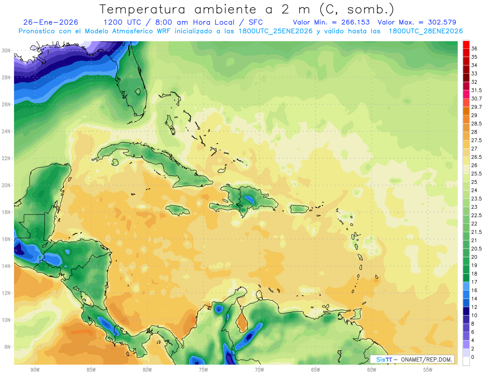Click the '28N' latitude label
Viewport: 485px width, 375px height.
6,77
